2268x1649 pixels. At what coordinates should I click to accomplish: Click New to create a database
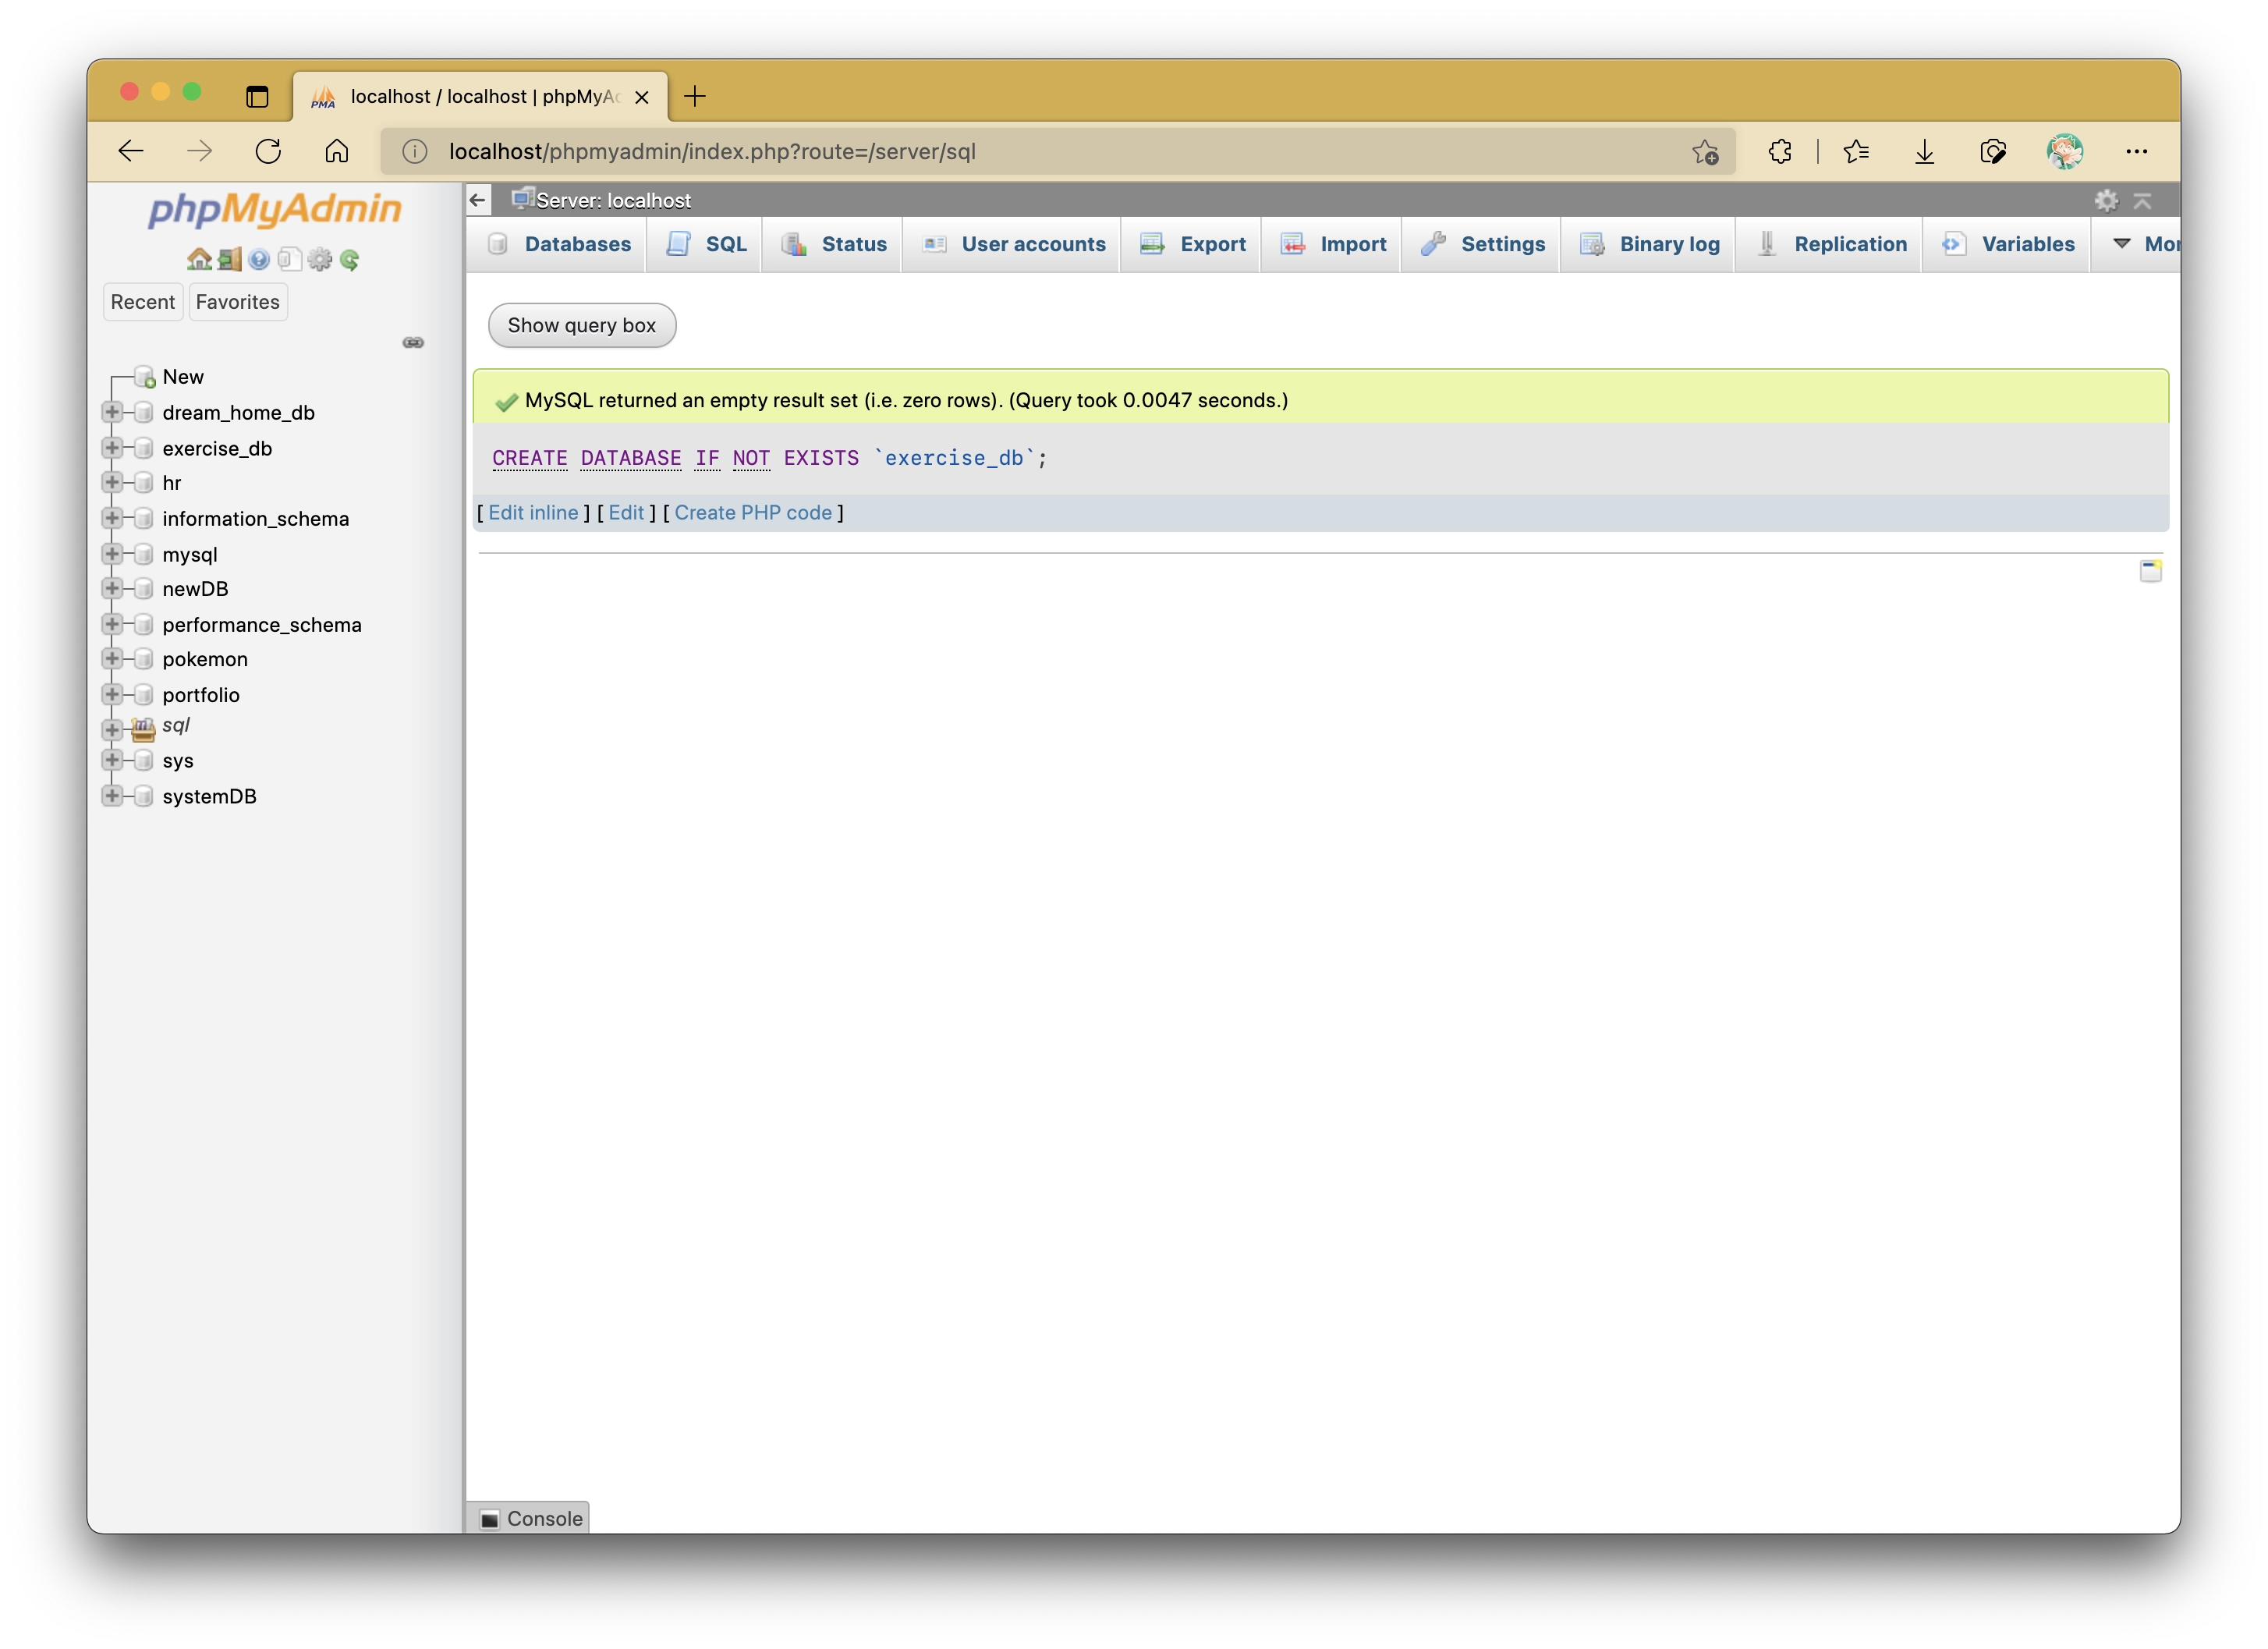[183, 377]
